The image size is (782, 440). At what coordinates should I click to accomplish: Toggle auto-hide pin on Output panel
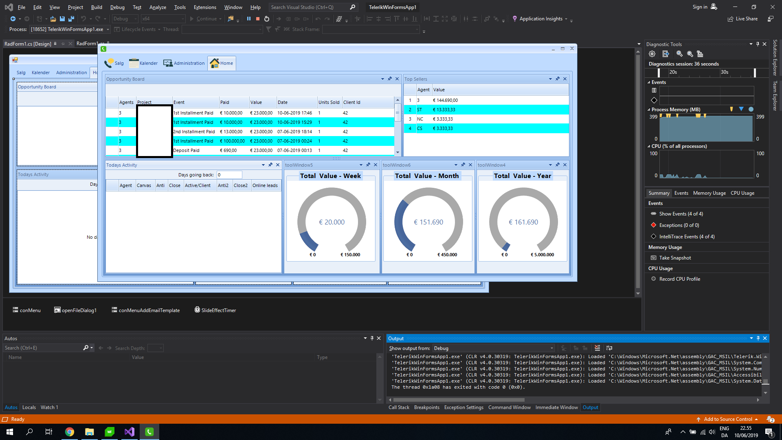(x=758, y=338)
